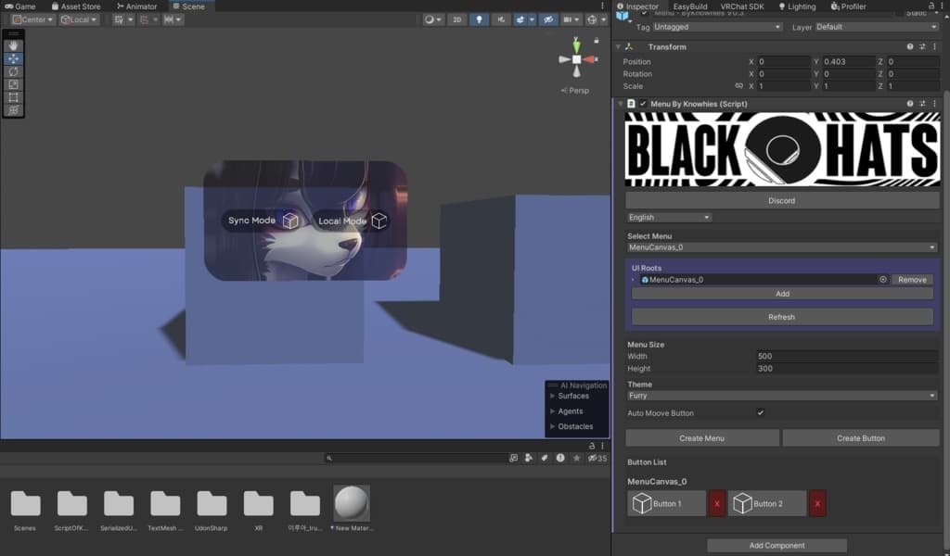Viewport: 950px width, 556px height.
Task: Switch to the VRChat SDK tab
Action: [x=741, y=6]
